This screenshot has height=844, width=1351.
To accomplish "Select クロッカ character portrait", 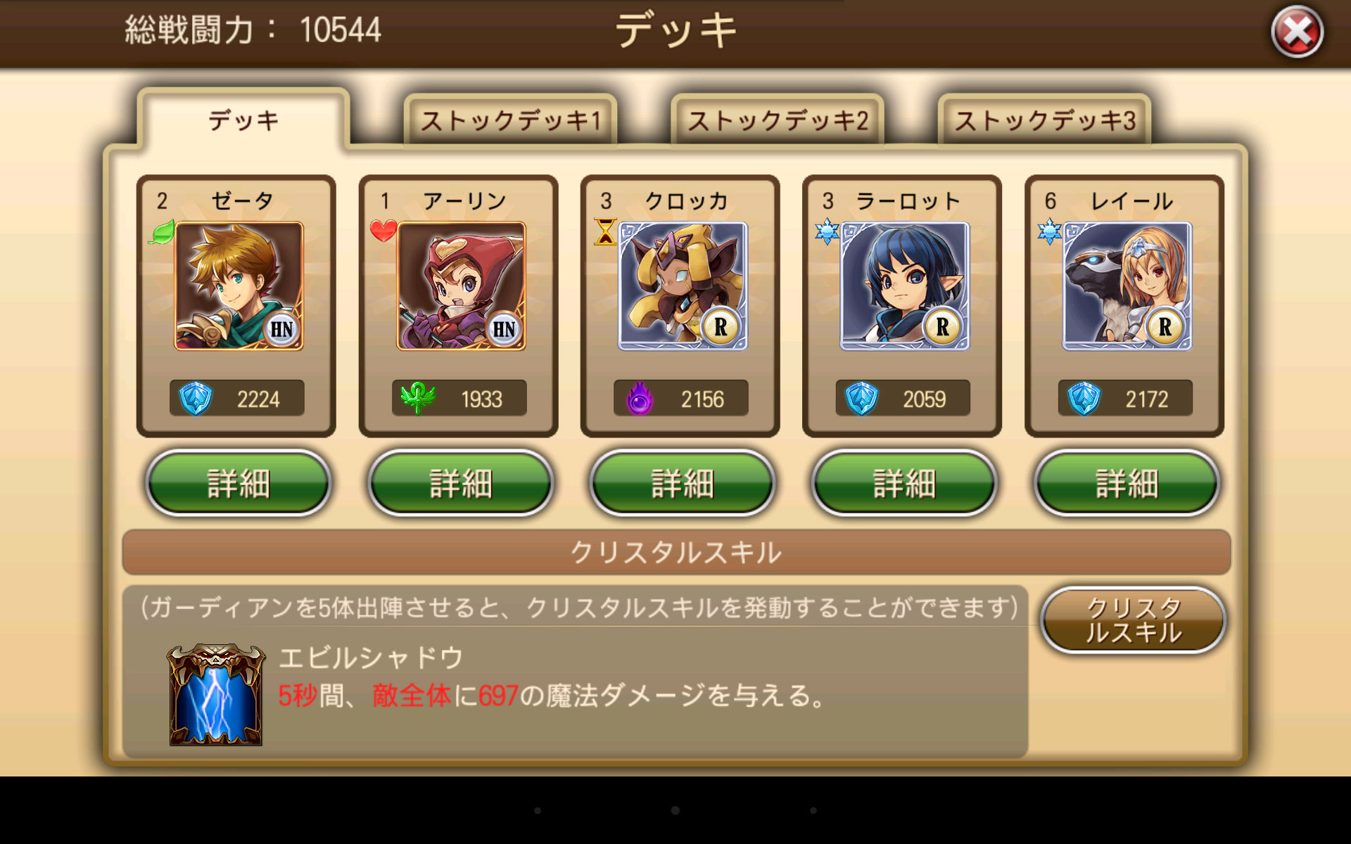I will (683, 286).
